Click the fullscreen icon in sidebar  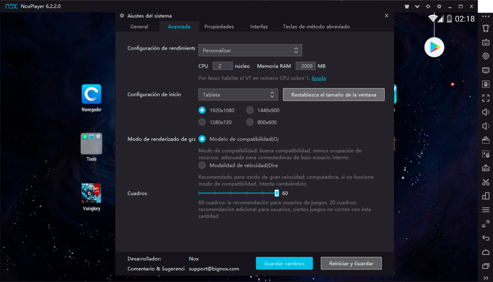click(x=485, y=98)
